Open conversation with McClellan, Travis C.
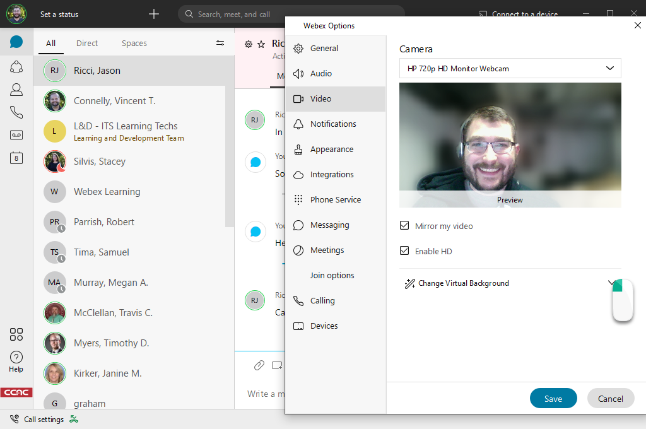This screenshot has height=429, width=646. pos(129,313)
